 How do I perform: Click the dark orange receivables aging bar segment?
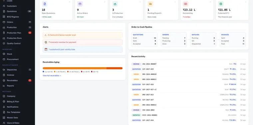point(115,68)
